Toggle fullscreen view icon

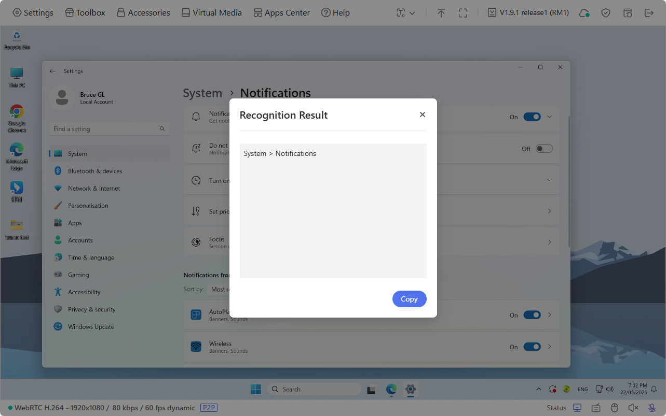point(463,13)
